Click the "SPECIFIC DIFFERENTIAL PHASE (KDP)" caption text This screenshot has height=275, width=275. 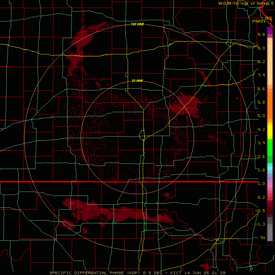[x=95, y=273]
